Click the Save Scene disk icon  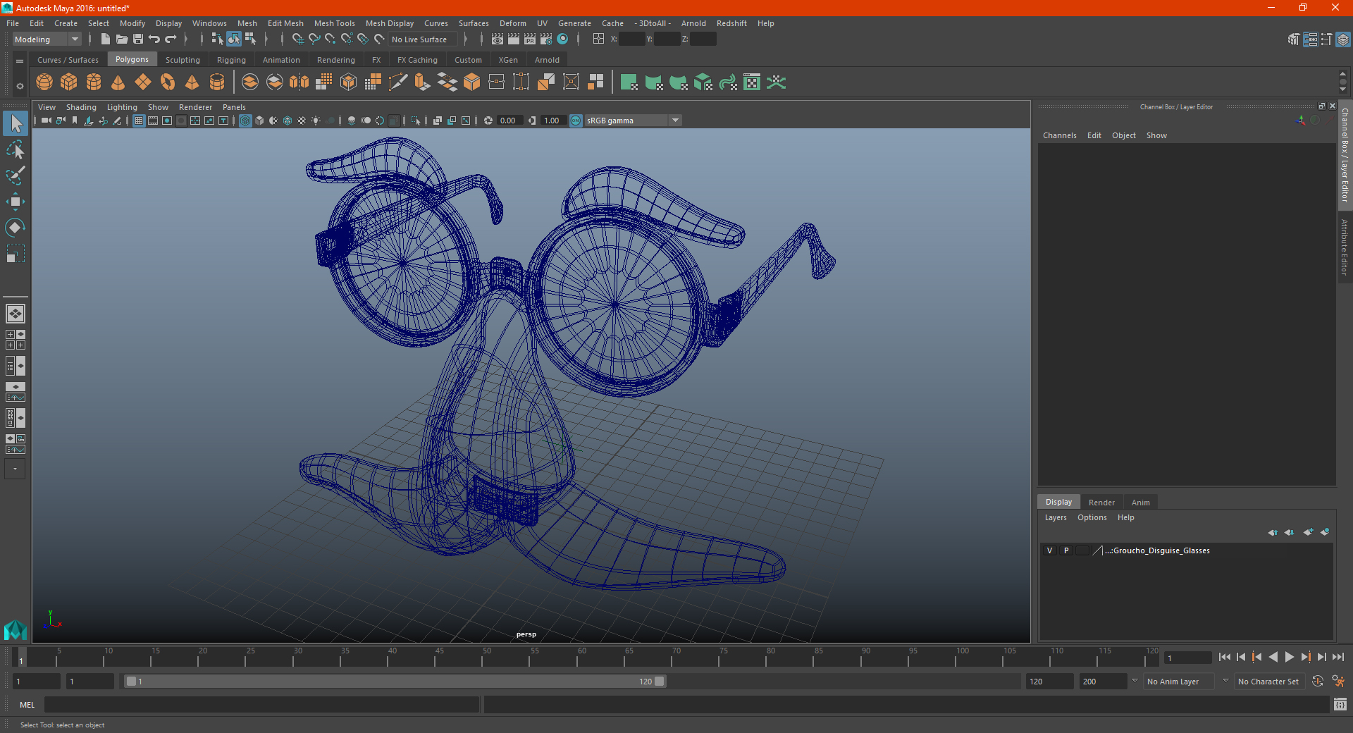138,39
